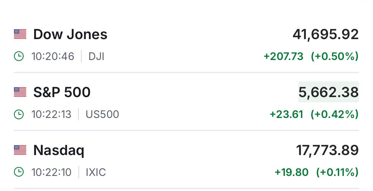Click the clock icon in Dow Jones row
373x191 pixels.
19,56
